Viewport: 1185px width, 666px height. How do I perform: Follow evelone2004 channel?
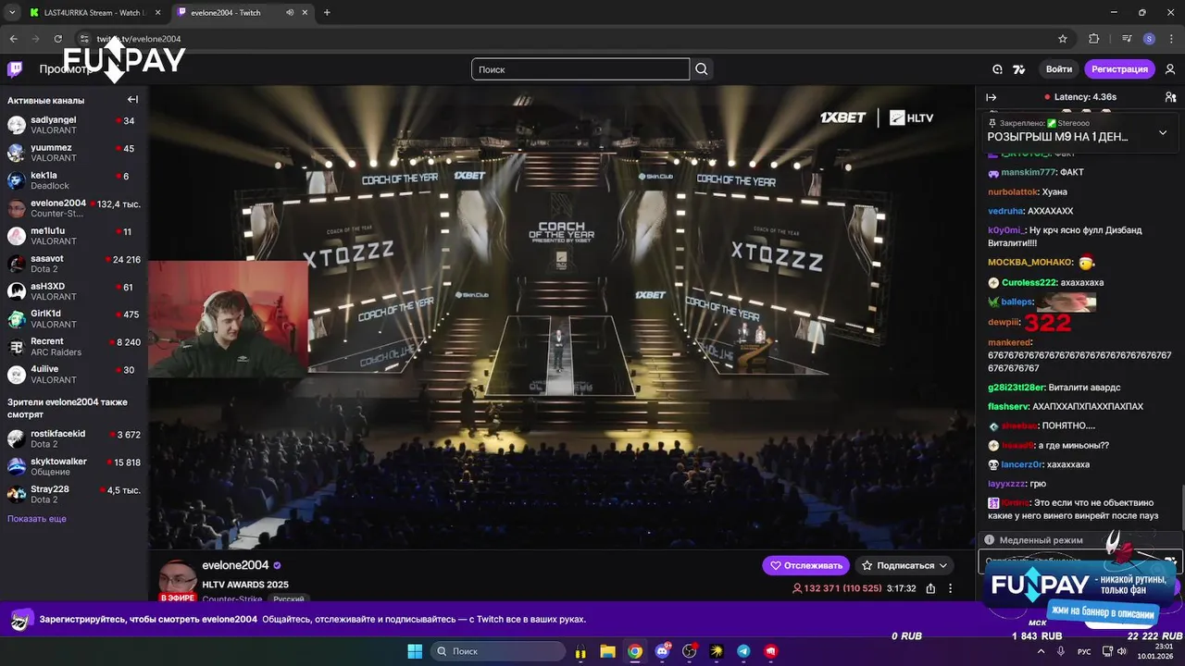(x=805, y=565)
